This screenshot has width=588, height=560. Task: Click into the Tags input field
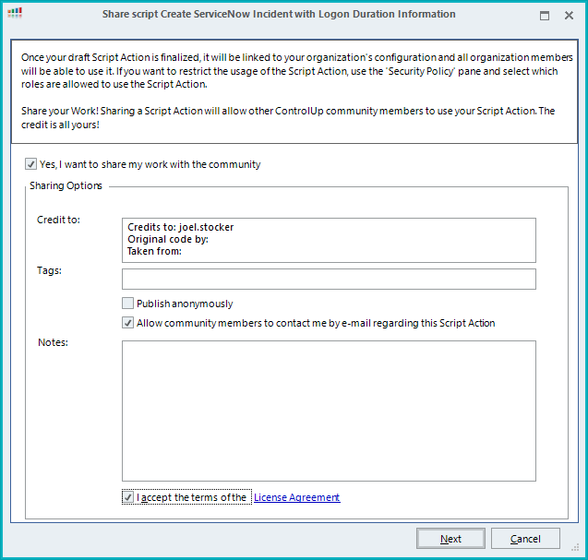[329, 279]
